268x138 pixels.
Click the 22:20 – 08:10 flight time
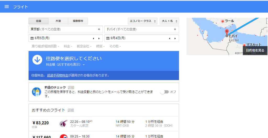tap(81, 122)
